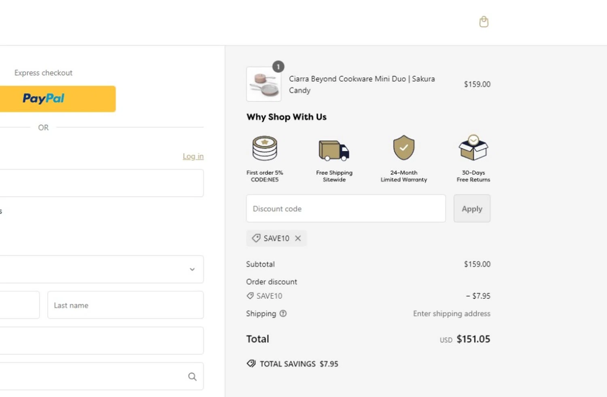Focus the Discount code input field
607x397 pixels.
pyautogui.click(x=346, y=208)
